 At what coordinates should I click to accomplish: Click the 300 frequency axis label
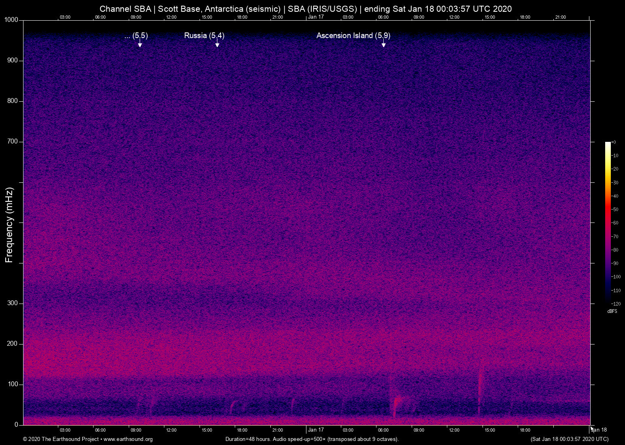(13, 303)
